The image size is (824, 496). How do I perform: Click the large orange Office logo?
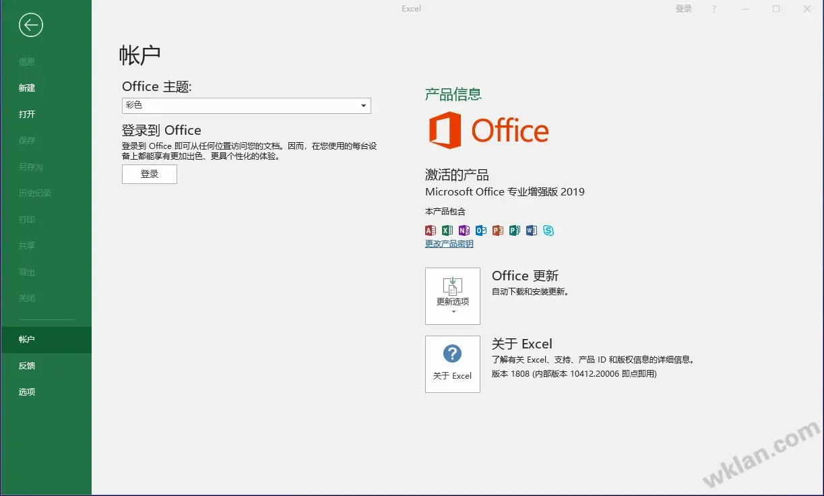click(488, 130)
